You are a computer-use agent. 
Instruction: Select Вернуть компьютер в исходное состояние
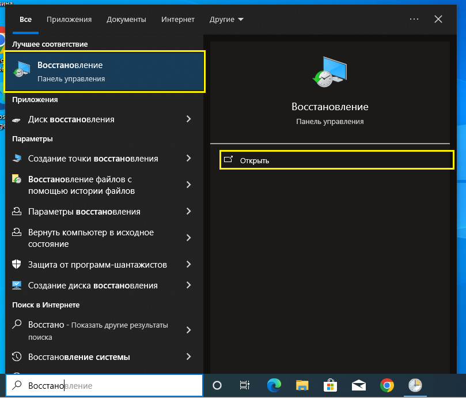pyautogui.click(x=104, y=238)
